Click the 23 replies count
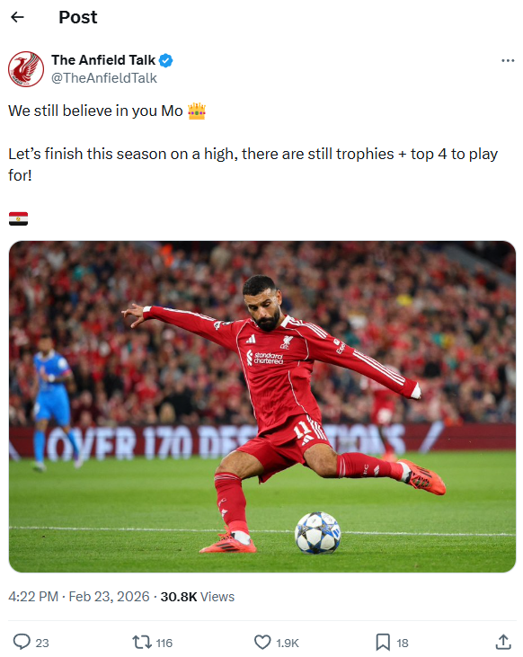 pos(42,643)
